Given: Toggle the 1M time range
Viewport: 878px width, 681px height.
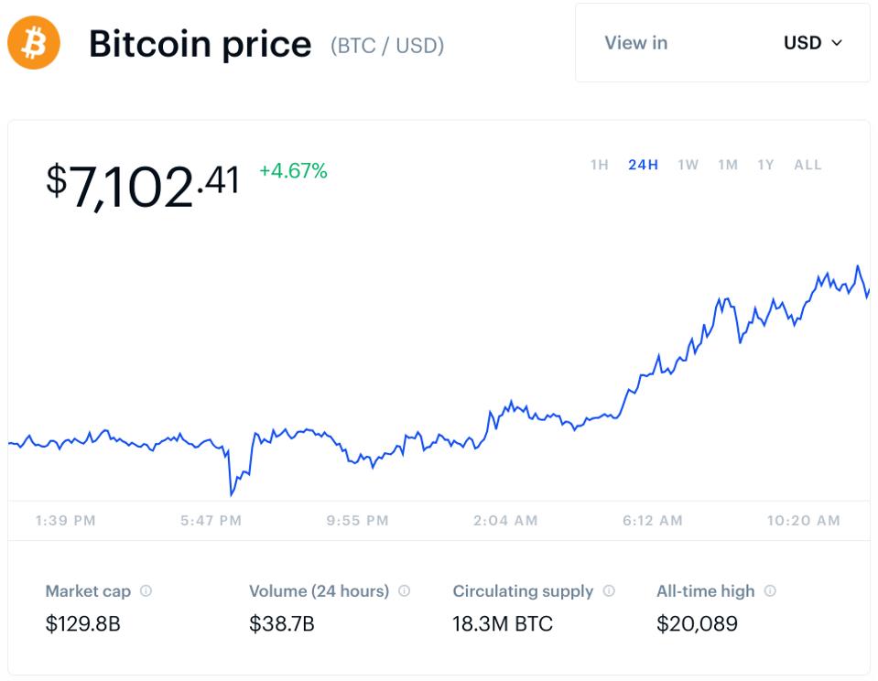Looking at the screenshot, I should (727, 165).
